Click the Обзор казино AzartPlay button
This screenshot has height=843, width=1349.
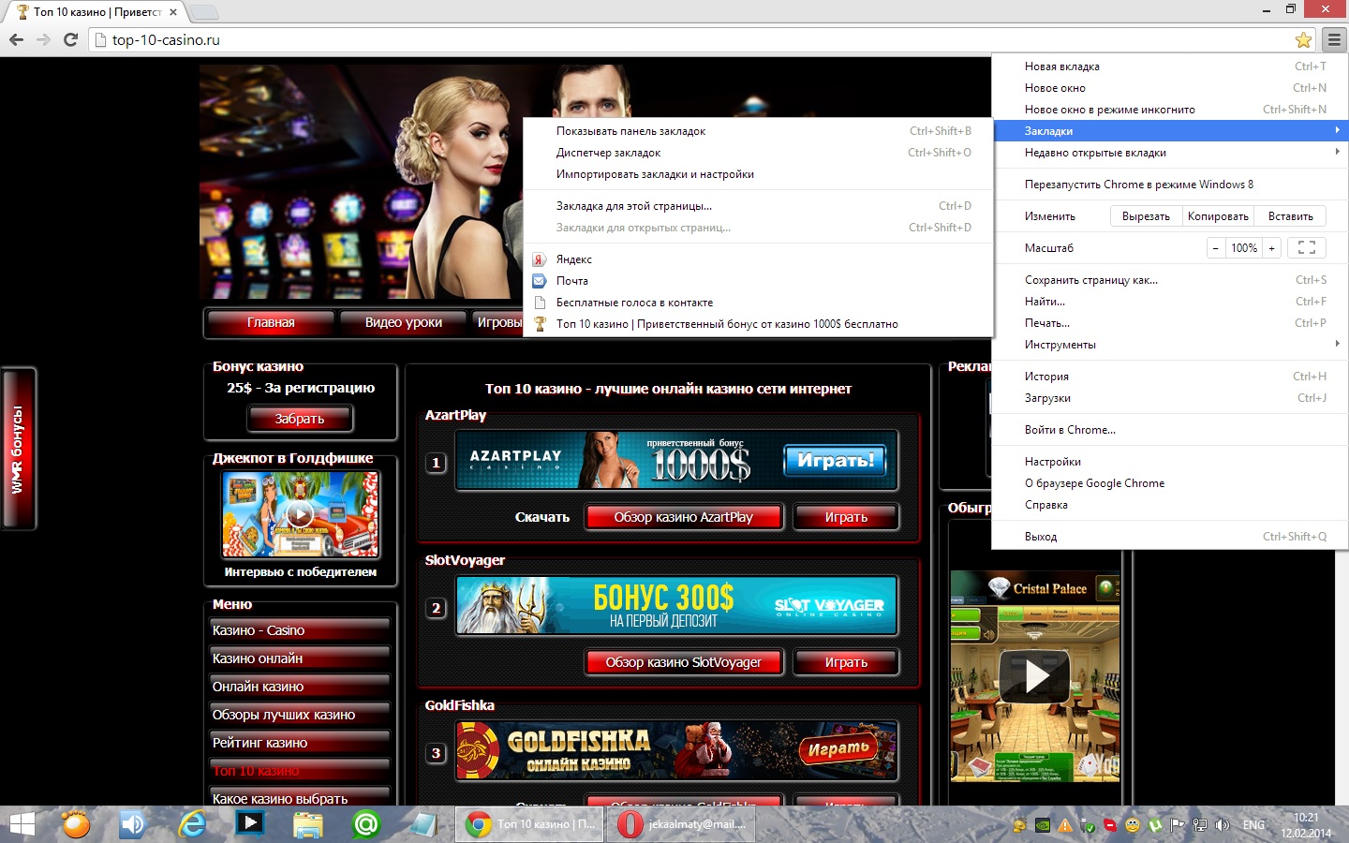point(684,517)
